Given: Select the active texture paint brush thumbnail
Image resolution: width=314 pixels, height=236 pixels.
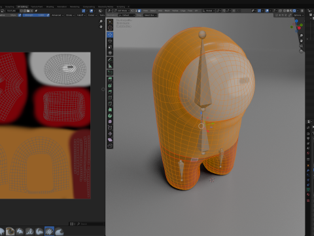Looking at the screenshot, I should pos(49,231).
